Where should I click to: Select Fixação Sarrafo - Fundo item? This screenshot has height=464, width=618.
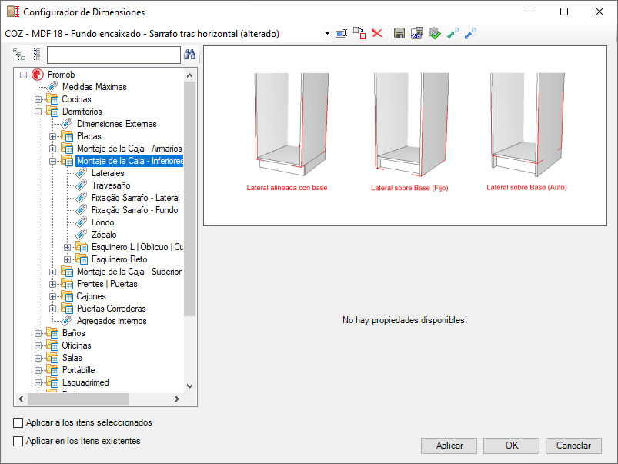135,210
